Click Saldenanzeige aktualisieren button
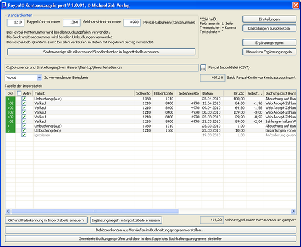Viewport: 301px width, 247px height. [x=101, y=52]
